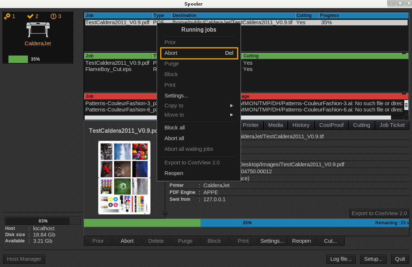Click the Cut... button
Viewport: 412px width, 267px height.
330,241
